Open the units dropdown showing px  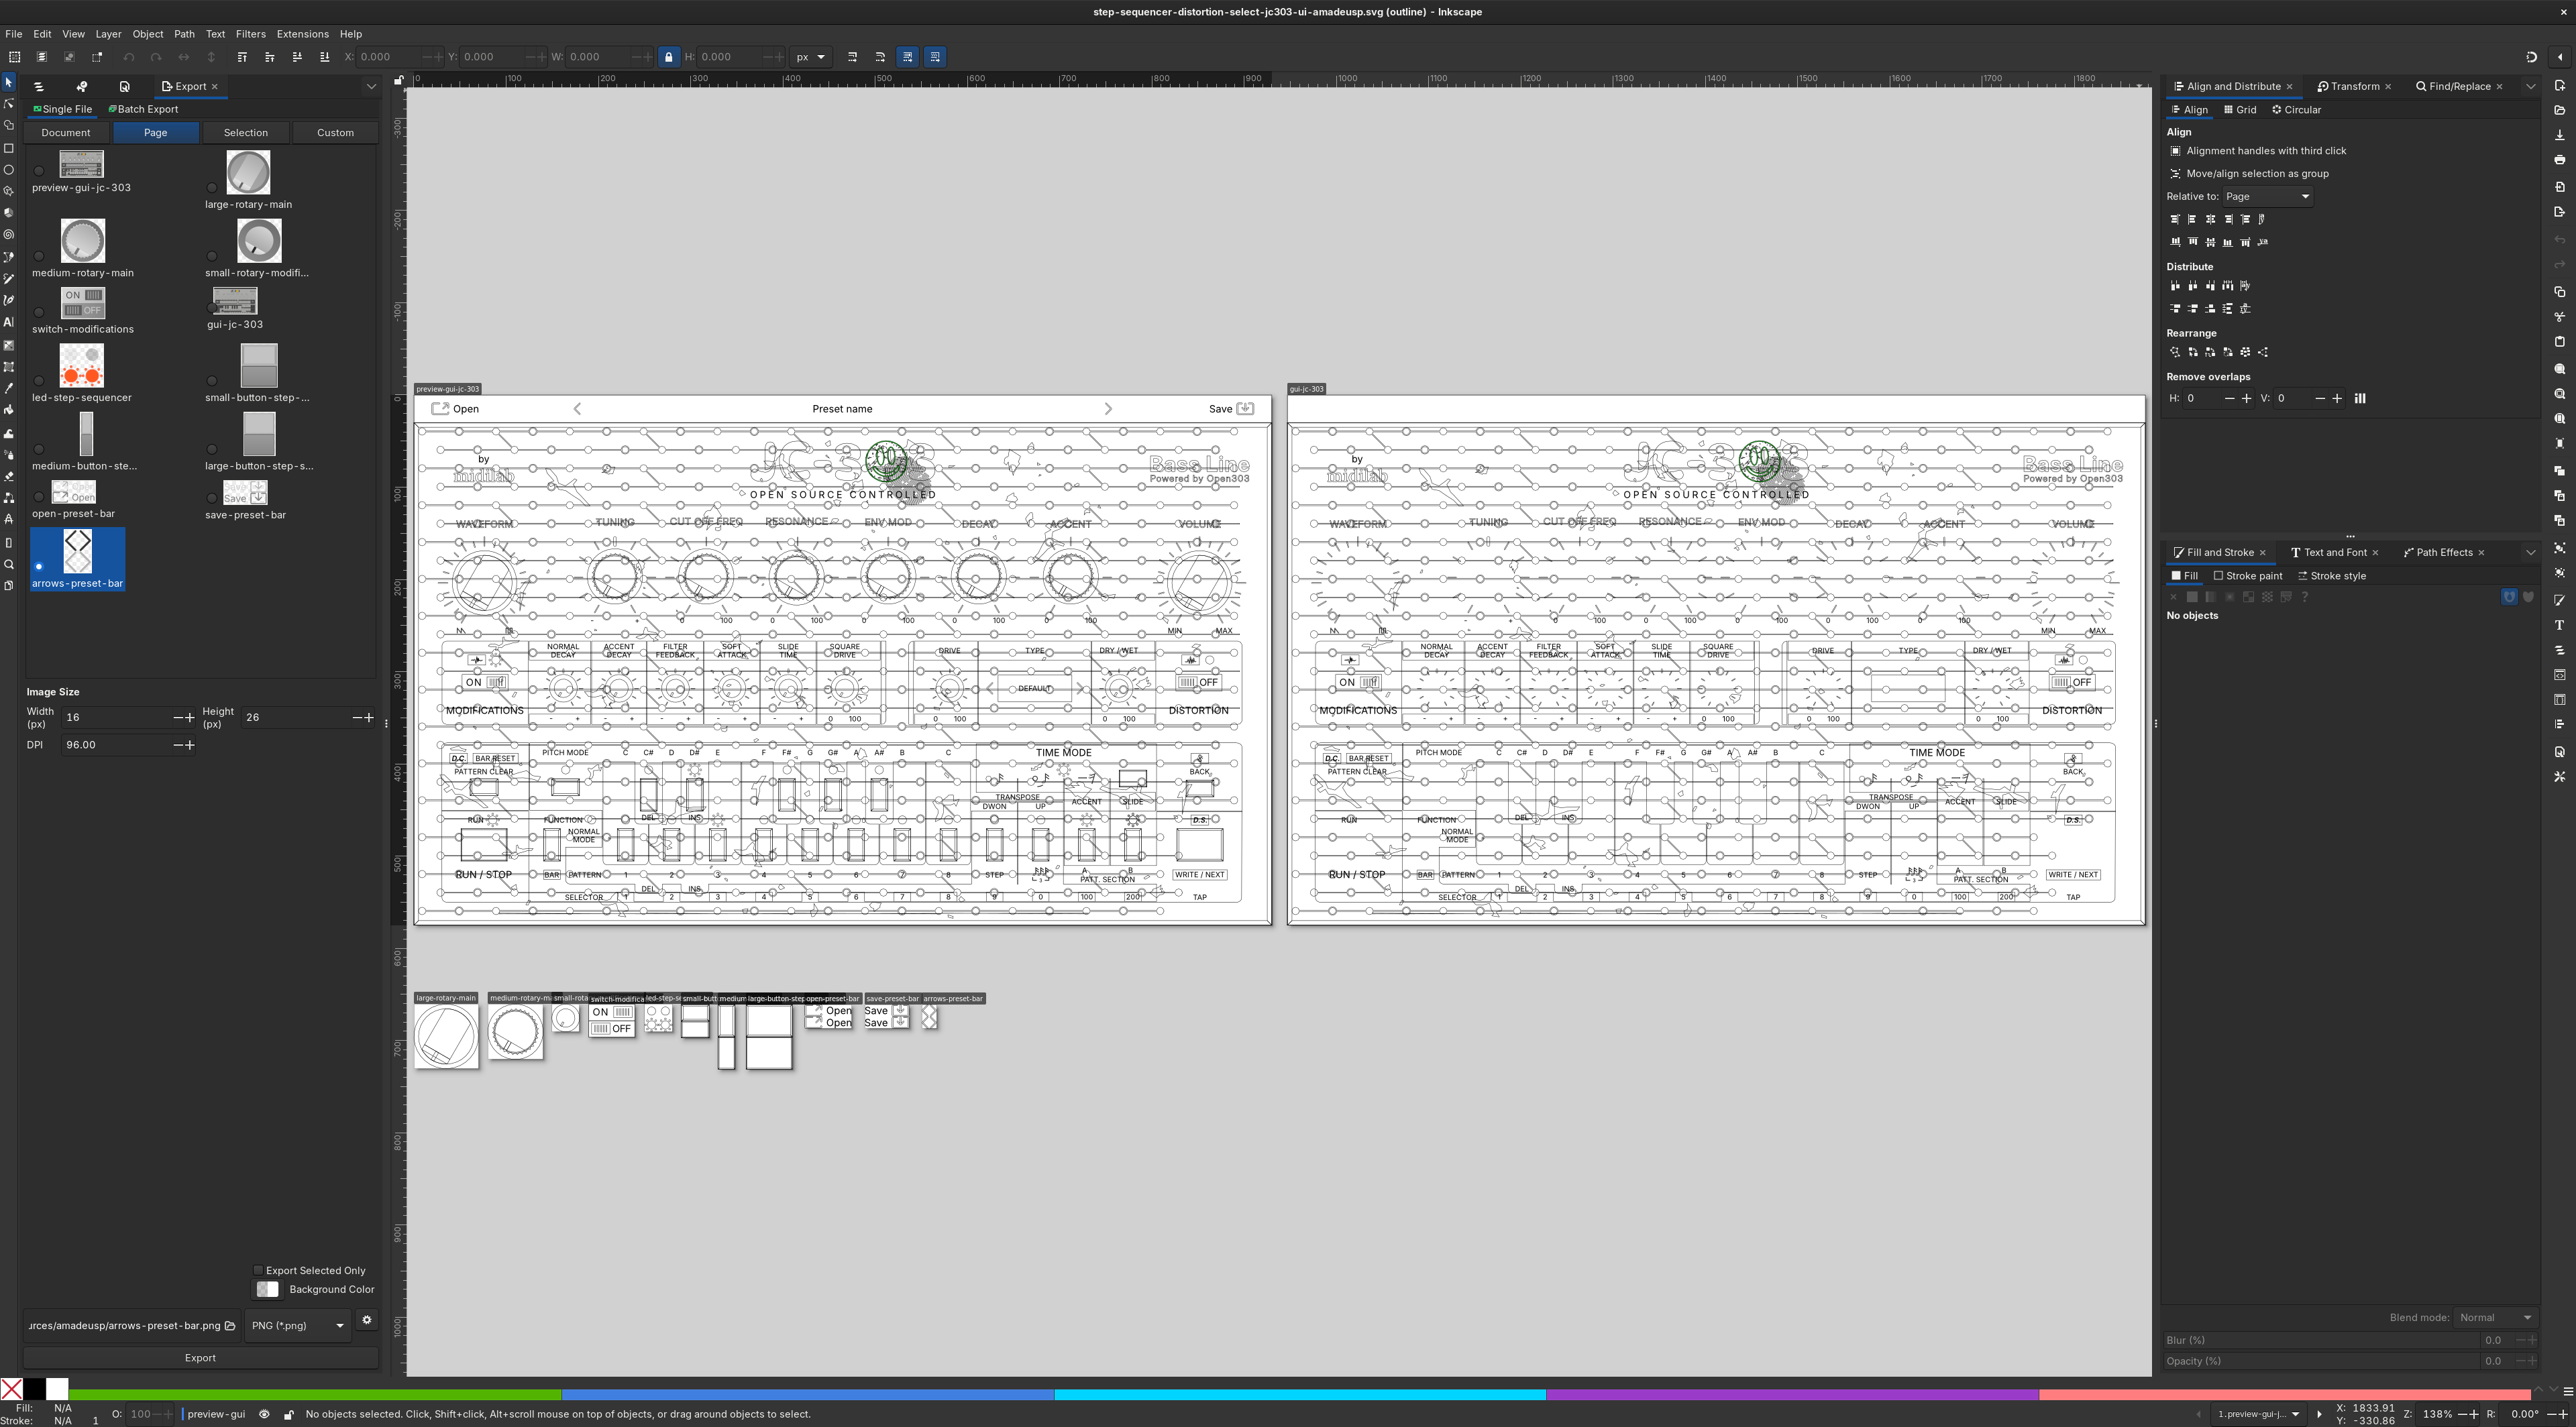click(811, 57)
